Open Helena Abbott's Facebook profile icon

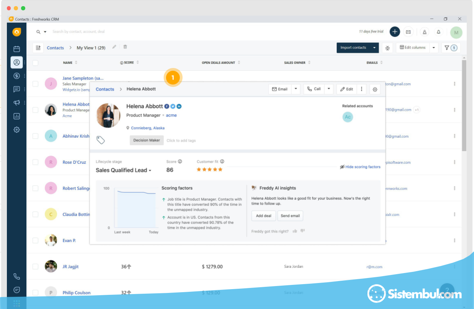pos(167,106)
